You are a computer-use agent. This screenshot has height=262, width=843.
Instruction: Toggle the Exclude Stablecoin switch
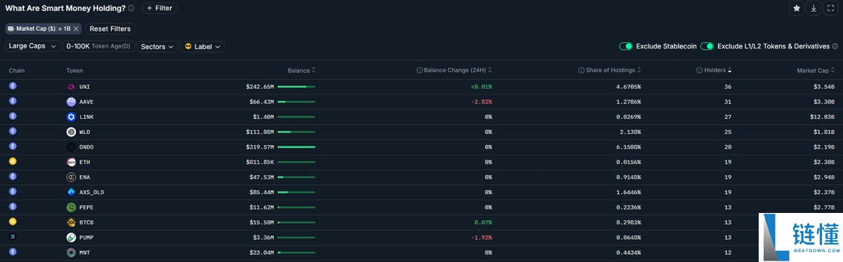(626, 46)
